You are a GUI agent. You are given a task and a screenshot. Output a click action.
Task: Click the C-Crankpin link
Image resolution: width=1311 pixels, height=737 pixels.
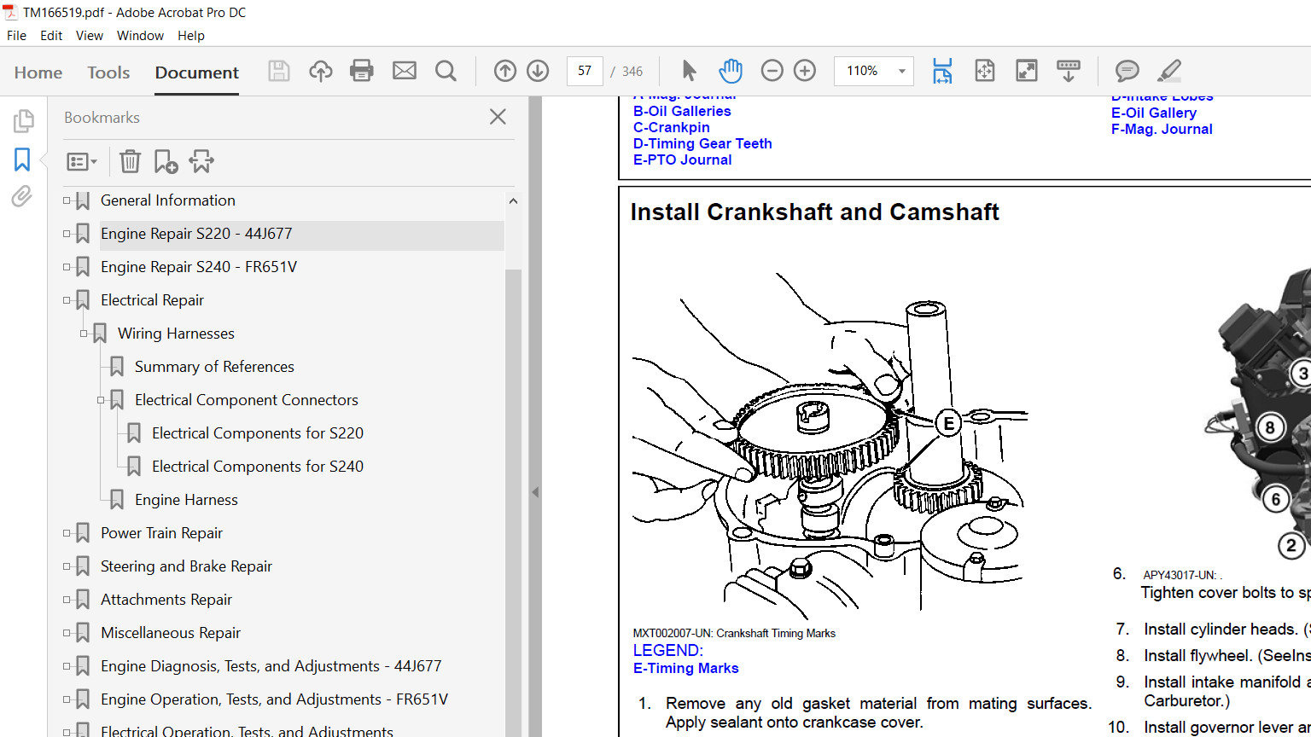pos(672,127)
